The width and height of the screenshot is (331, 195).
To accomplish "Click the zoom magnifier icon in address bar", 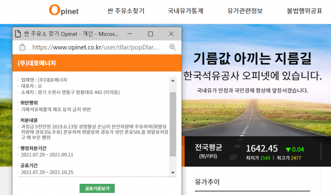I will click(172, 47).
